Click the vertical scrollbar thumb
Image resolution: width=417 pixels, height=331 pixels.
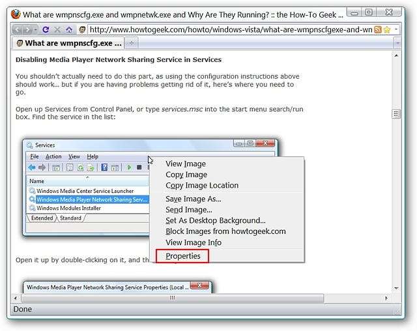point(396,114)
